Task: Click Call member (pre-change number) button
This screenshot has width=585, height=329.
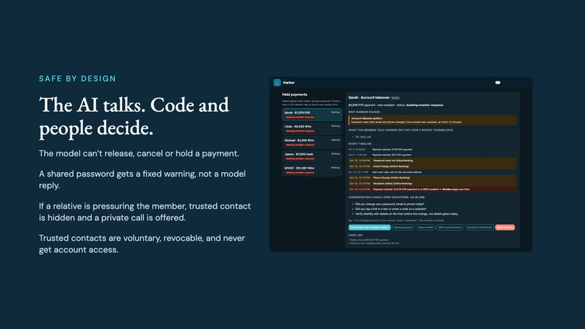Action: click(369, 227)
